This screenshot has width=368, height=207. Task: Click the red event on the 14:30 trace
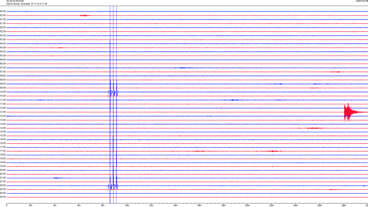pos(313,128)
